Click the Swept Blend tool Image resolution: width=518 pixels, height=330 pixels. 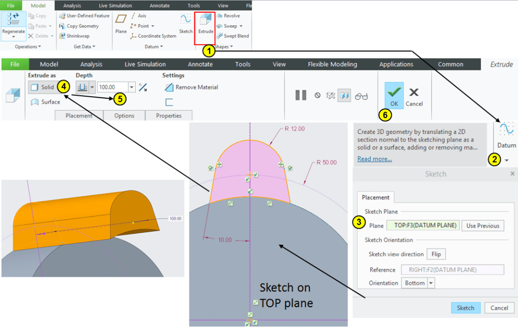coord(220,36)
